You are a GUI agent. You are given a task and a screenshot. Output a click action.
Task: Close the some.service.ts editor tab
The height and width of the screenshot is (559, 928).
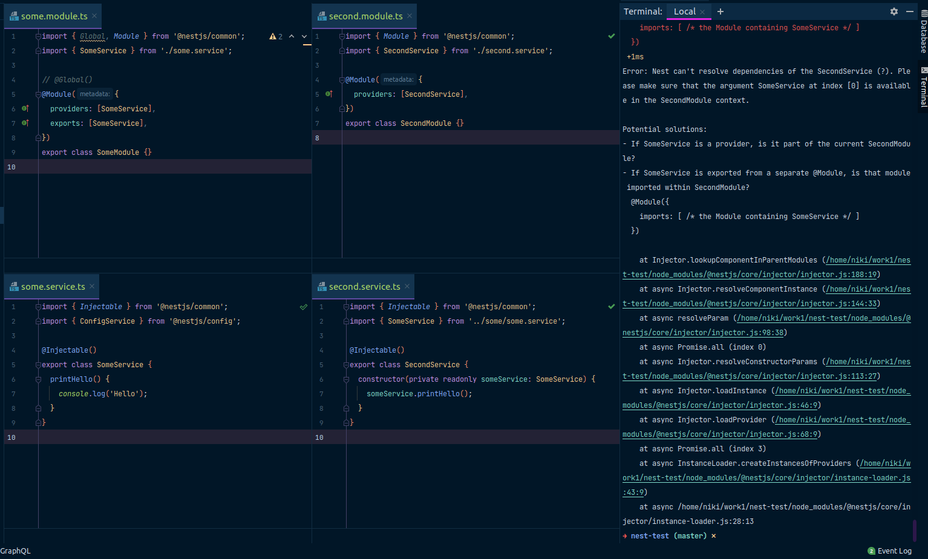click(x=92, y=287)
